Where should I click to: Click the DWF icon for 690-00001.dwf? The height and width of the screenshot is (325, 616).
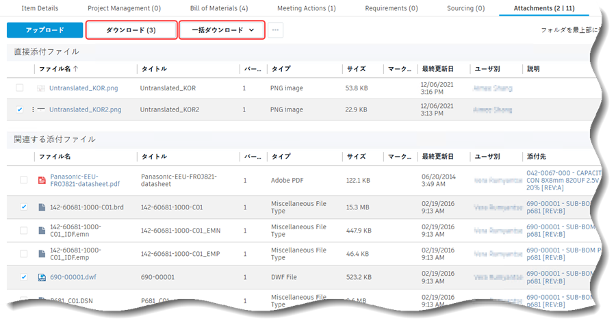pyautogui.click(x=42, y=277)
